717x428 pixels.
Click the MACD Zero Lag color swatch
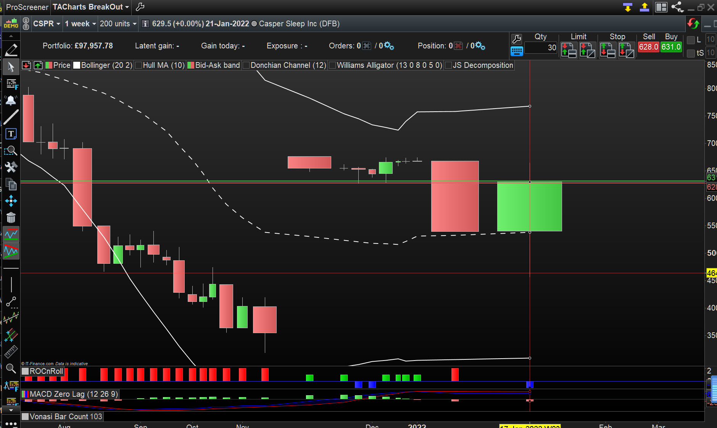[x=25, y=394]
